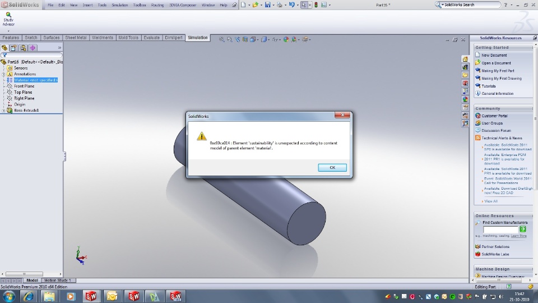Image resolution: width=538 pixels, height=303 pixels.
Task: Open the Toolbox menu
Action: (x=140, y=5)
